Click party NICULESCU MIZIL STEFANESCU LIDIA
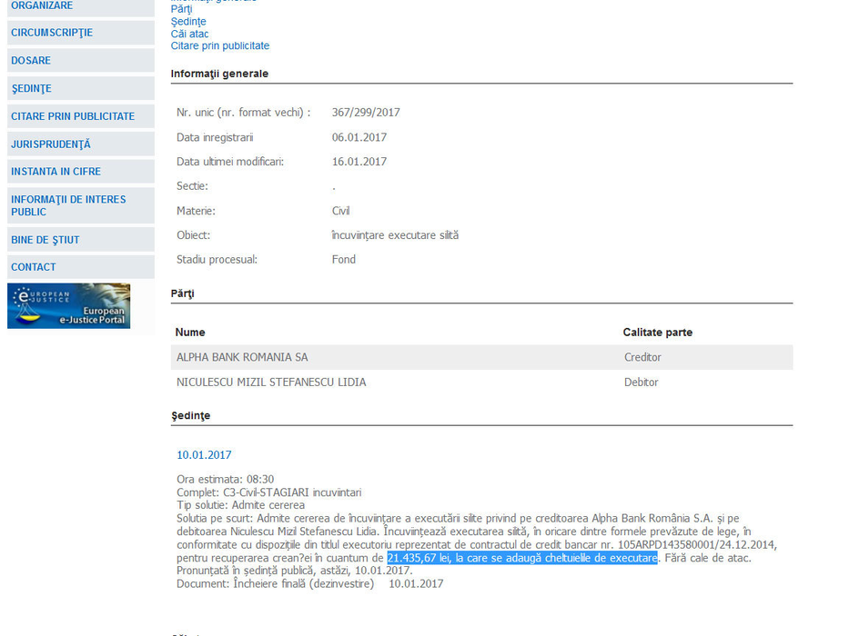The image size is (849, 636). click(x=271, y=383)
